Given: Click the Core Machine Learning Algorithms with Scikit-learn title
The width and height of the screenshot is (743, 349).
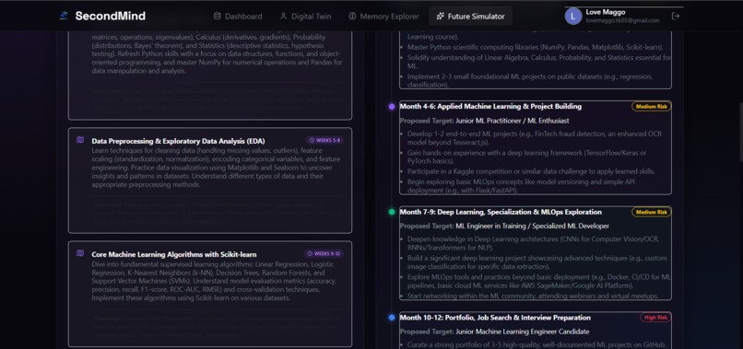Looking at the screenshot, I should (x=174, y=254).
